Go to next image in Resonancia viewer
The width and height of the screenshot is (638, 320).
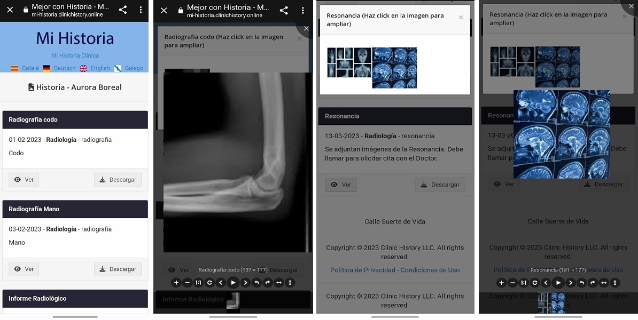[x=571, y=283]
